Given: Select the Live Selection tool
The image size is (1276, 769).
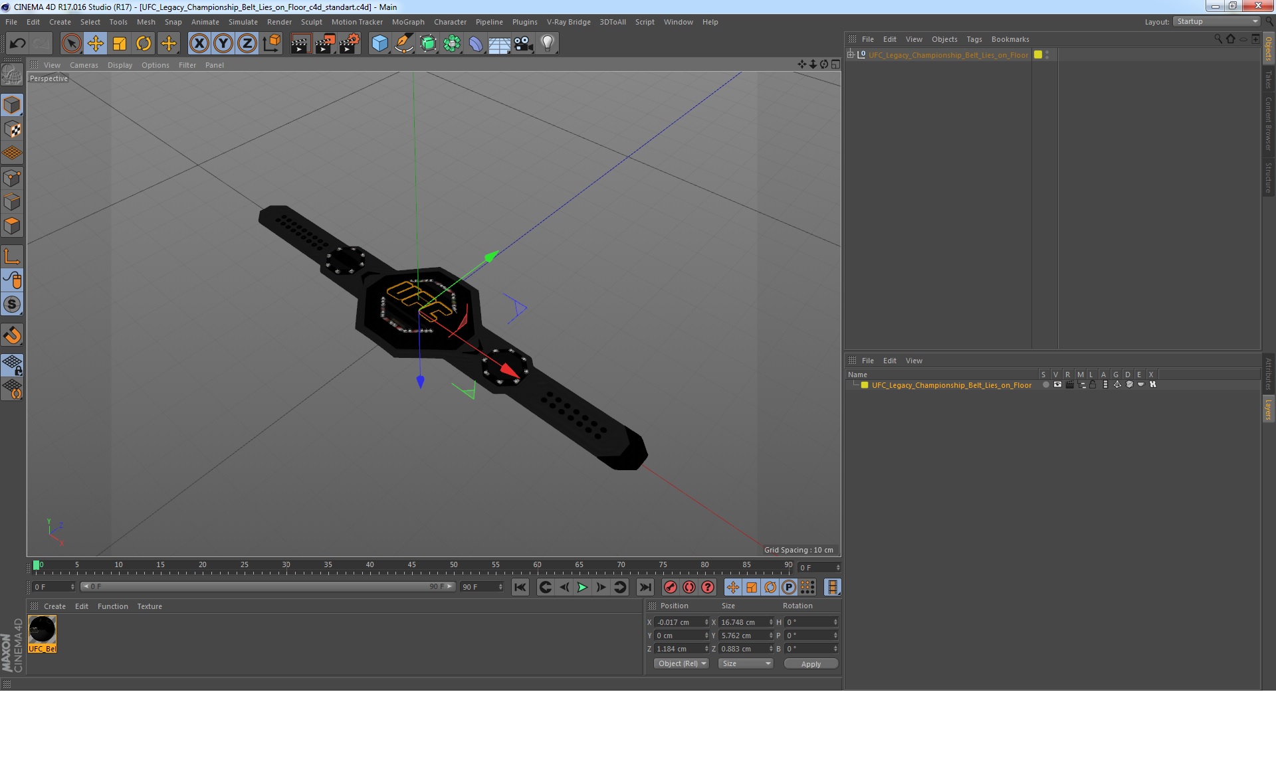Looking at the screenshot, I should coord(71,44).
